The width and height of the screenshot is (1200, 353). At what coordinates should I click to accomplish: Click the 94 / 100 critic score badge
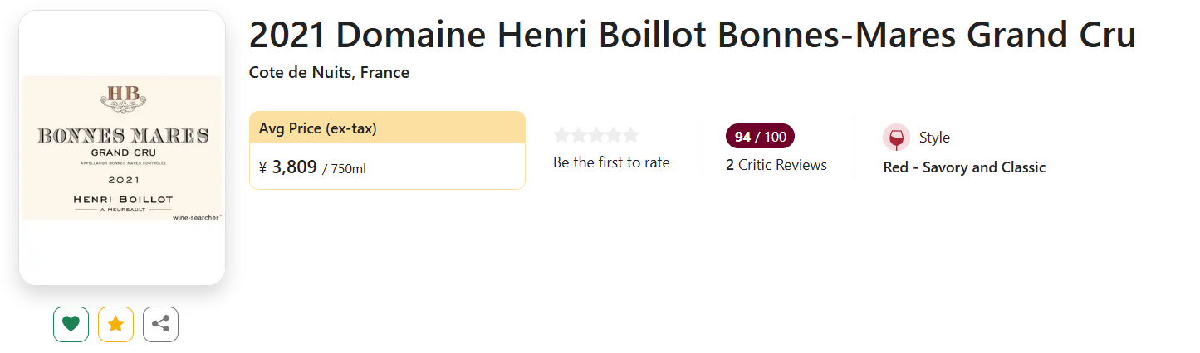[760, 136]
